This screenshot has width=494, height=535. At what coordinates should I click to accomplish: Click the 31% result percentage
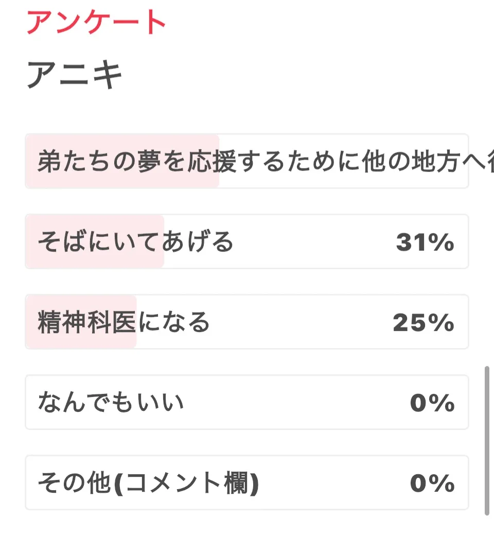coord(425,242)
